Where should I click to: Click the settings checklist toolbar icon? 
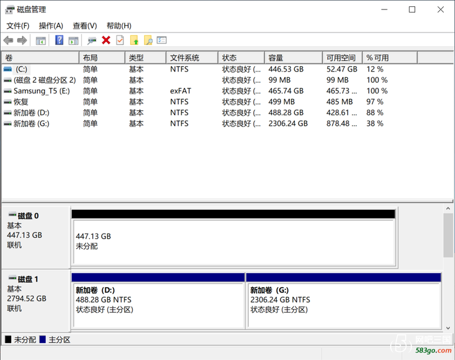point(161,40)
